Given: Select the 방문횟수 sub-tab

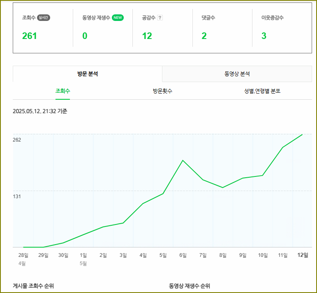Looking at the screenshot, I should tap(162, 91).
